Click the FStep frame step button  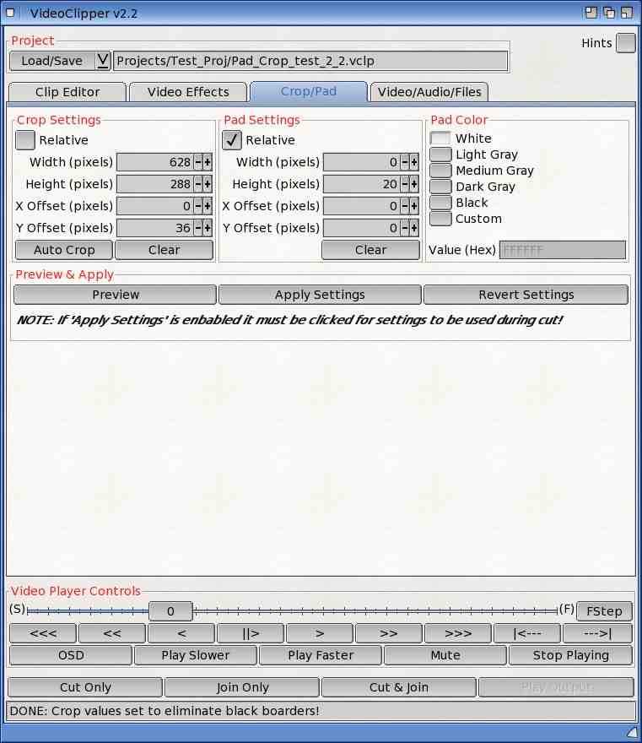pyautogui.click(x=604, y=611)
